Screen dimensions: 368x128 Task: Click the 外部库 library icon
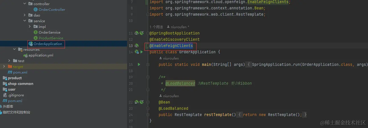click(1, 106)
